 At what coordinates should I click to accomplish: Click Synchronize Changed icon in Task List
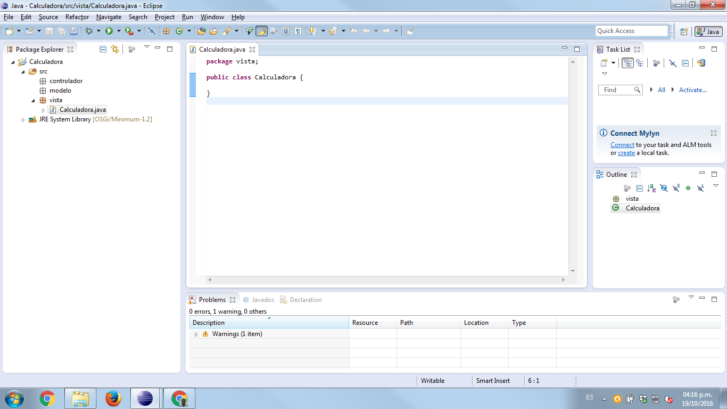coord(701,63)
